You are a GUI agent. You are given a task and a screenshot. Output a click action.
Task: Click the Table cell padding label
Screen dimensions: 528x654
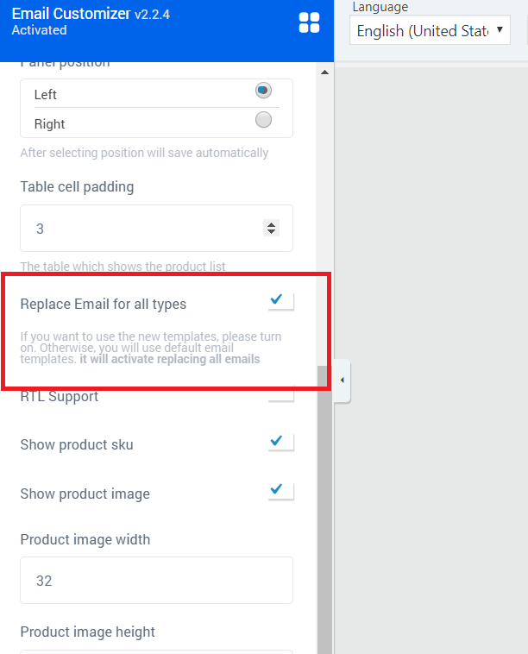click(x=77, y=187)
